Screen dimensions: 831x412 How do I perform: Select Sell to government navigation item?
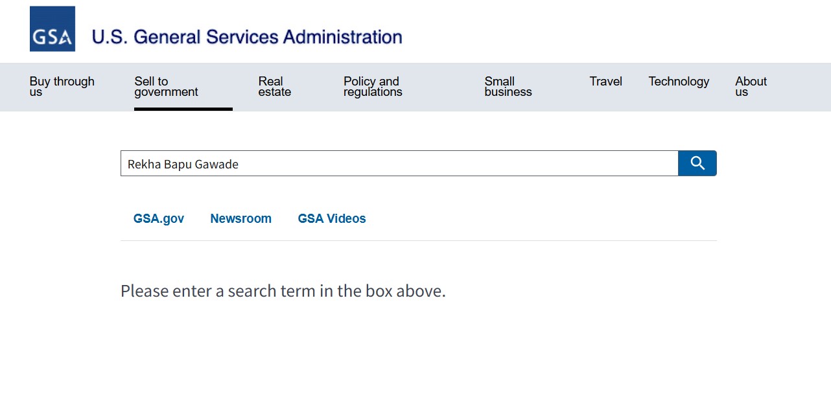click(x=166, y=86)
